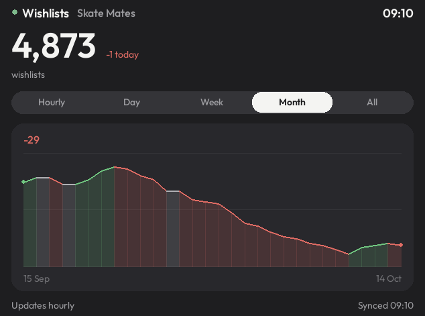Click the -1 today change label

(122, 54)
